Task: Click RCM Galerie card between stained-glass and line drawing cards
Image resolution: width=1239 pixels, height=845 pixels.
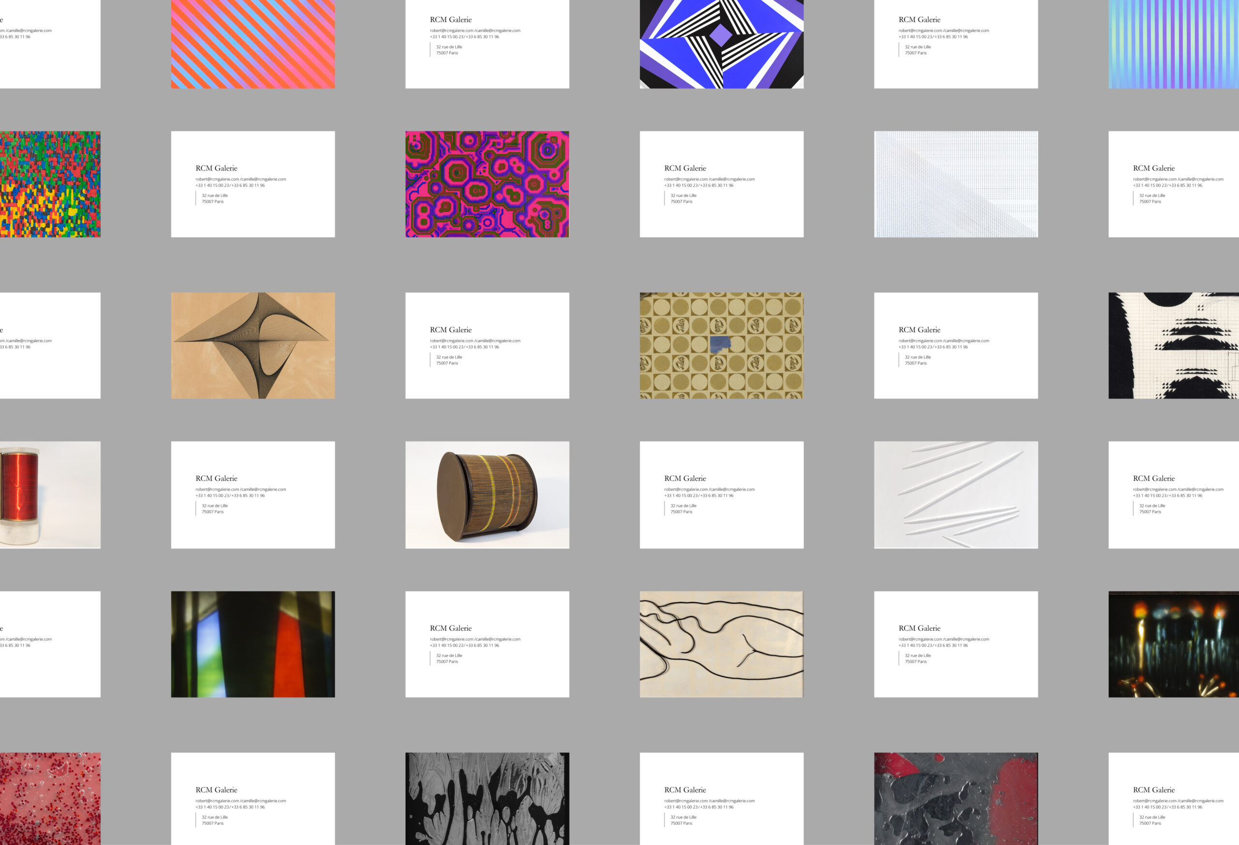Action: pyautogui.click(x=487, y=644)
